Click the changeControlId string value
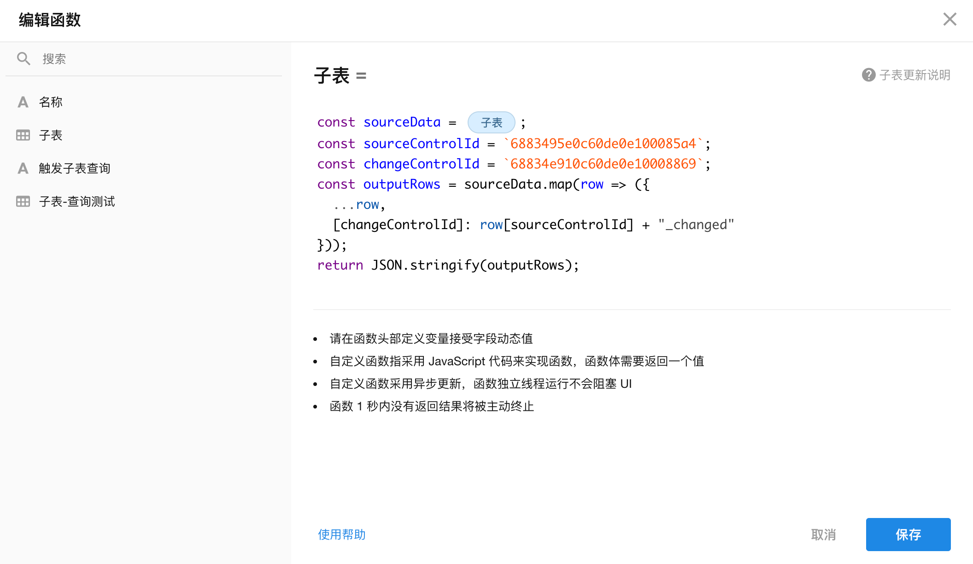Viewport: 973px width, 564px height. click(x=603, y=164)
